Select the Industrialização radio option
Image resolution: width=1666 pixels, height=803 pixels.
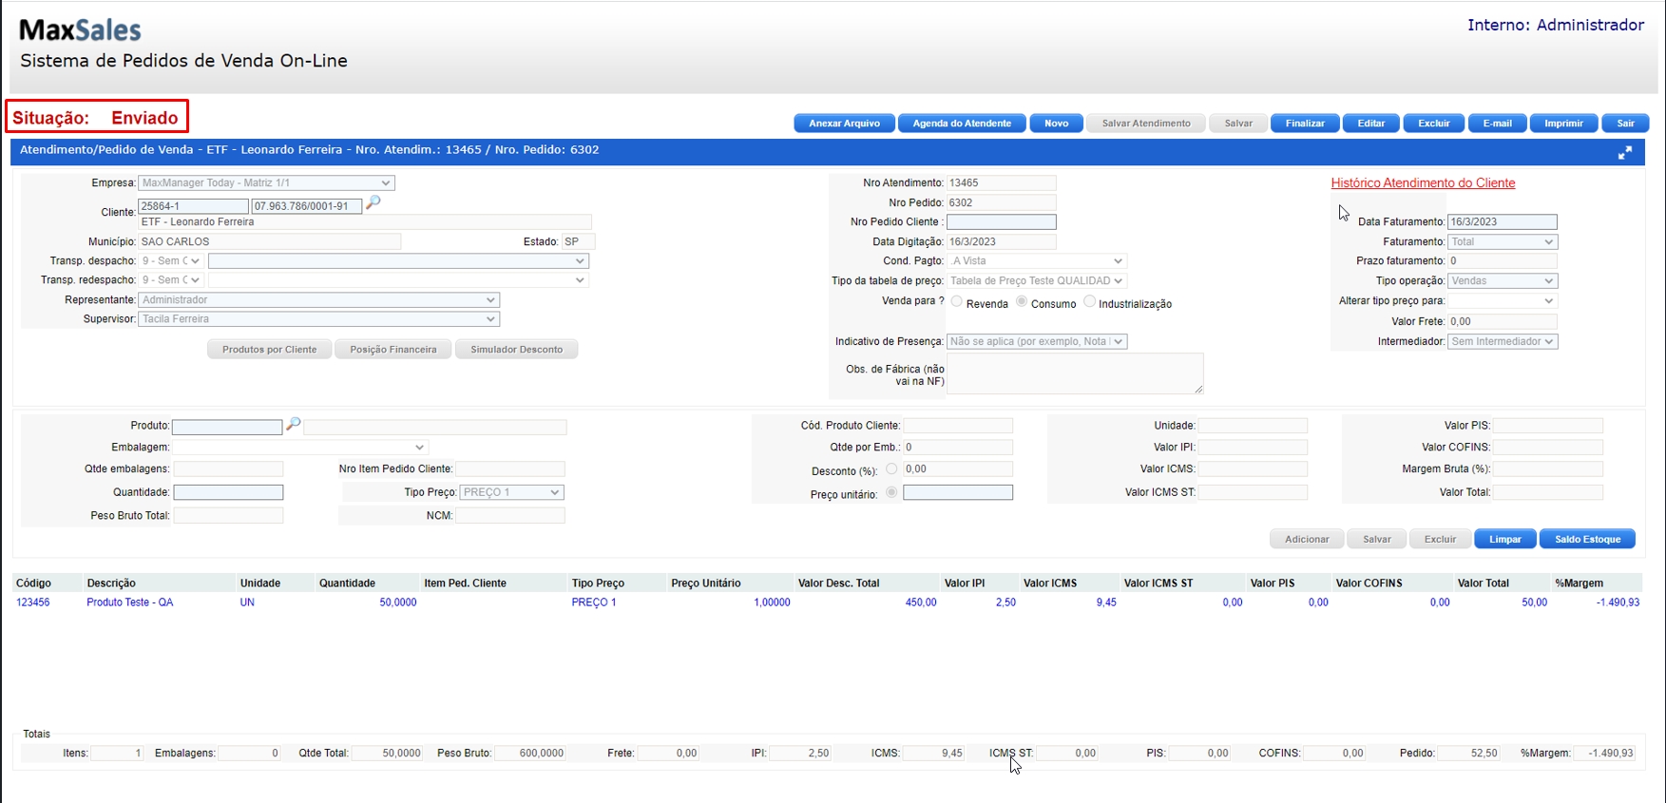[x=1089, y=302]
